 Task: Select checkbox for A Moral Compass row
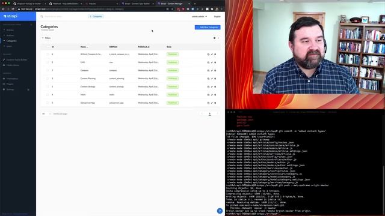click(48, 54)
